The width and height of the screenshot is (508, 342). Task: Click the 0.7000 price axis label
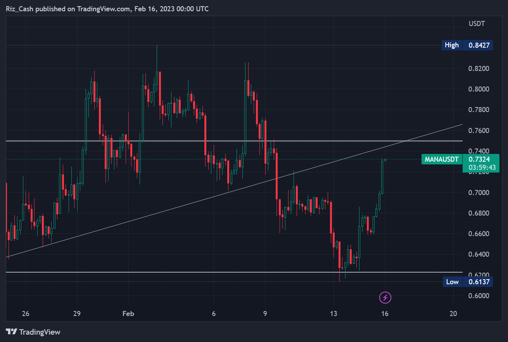click(479, 193)
